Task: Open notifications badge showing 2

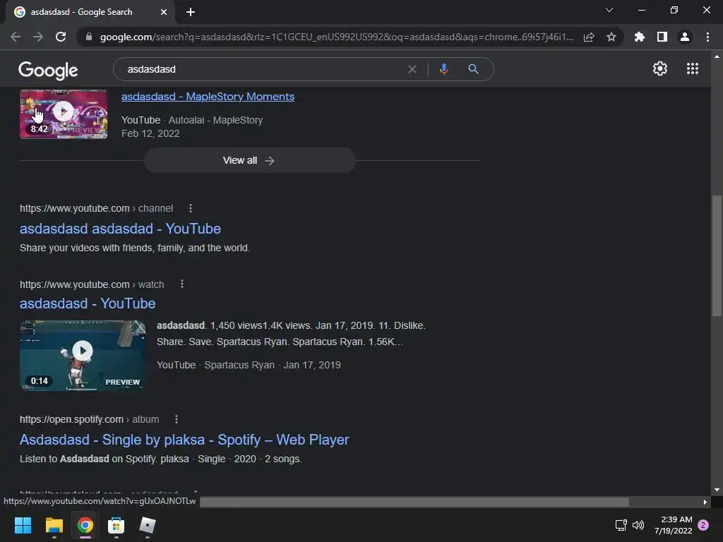Action: coord(703,525)
